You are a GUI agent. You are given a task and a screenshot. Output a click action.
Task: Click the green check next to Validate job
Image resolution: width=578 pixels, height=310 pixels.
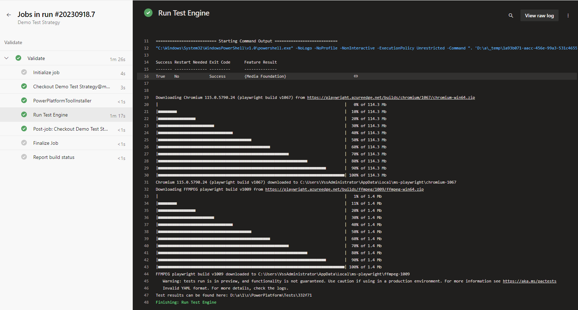(18, 58)
